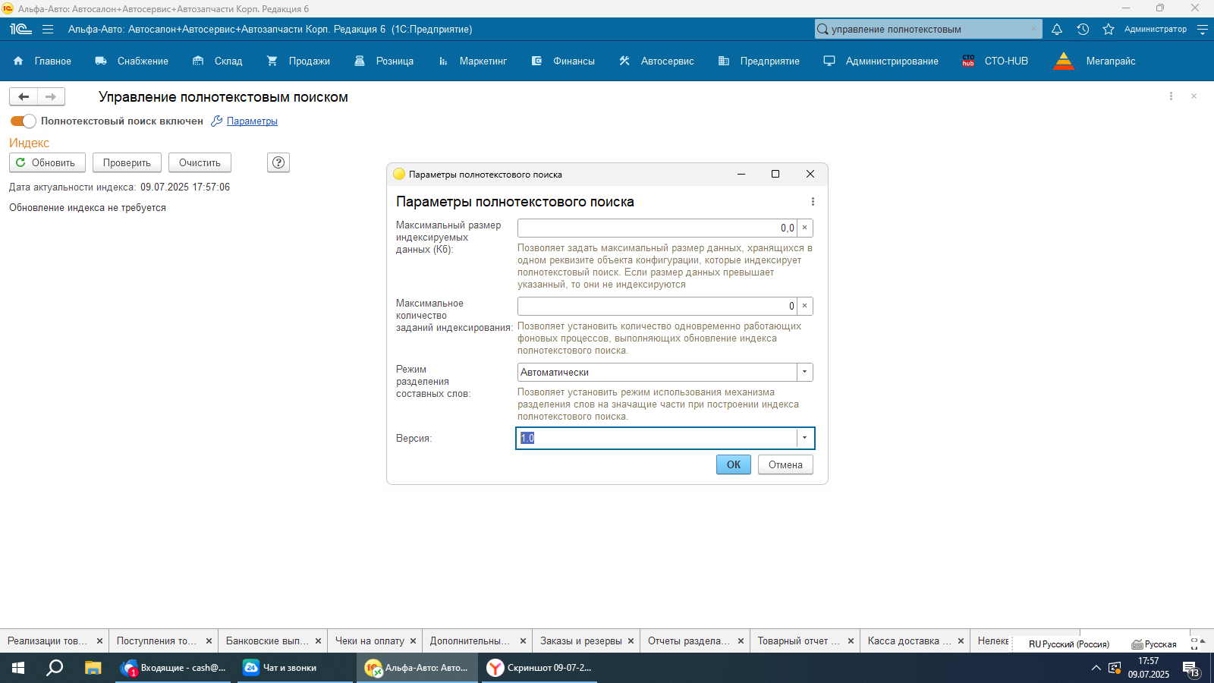Open Чат и звонки taskbar app
This screenshot has width=1214, height=683.
pos(295,668)
